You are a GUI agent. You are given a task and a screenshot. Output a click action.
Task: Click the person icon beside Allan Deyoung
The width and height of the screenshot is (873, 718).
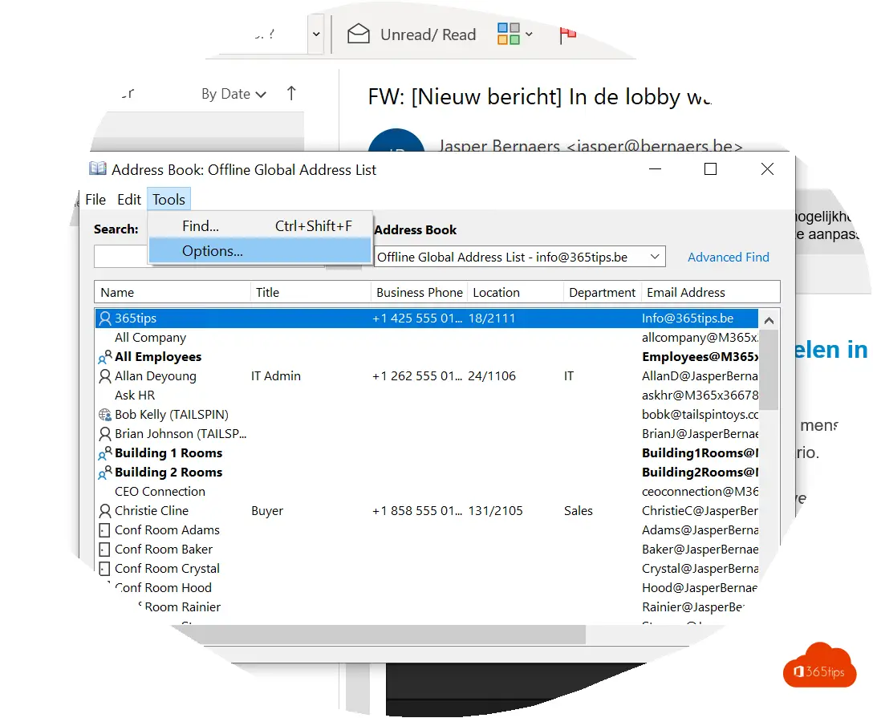104,376
